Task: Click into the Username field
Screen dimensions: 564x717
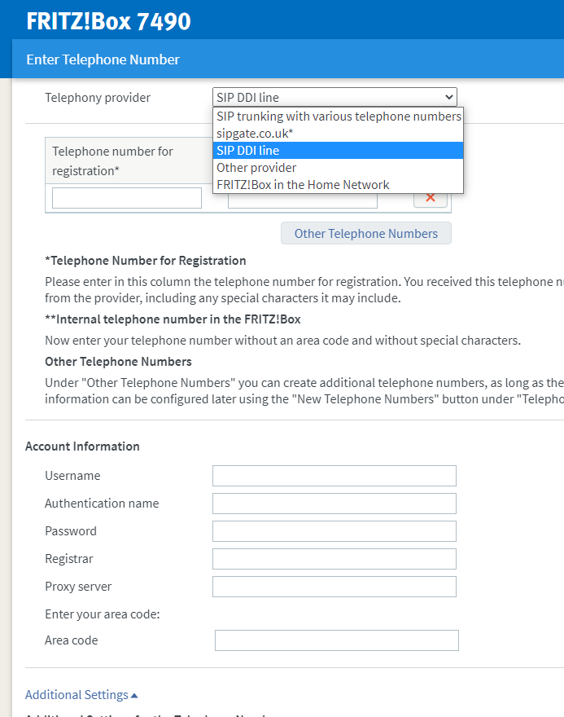Action: [x=334, y=476]
